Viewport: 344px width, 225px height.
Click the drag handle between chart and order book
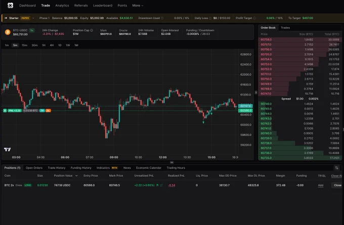[256, 93]
